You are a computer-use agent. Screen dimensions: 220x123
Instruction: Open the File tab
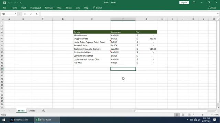tap(4, 8)
